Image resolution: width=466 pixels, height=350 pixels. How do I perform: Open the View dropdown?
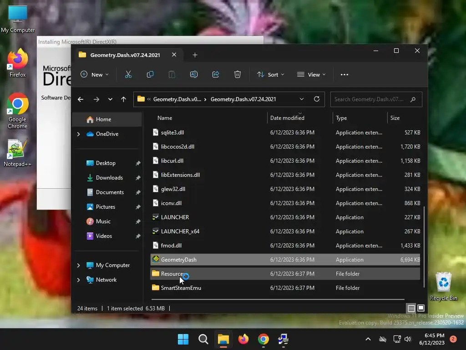point(311,74)
